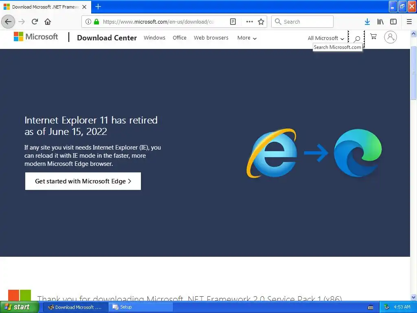Open the Windows Start menu
417x313 pixels.
[20, 307]
